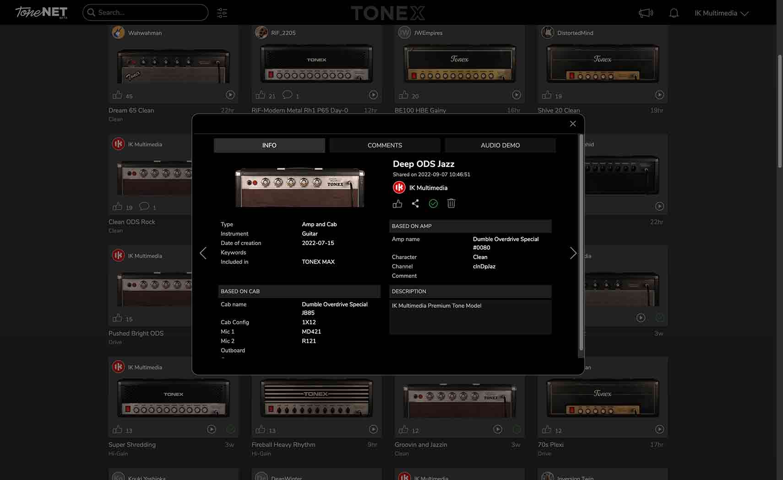
Task: Click the BASED ON AMP section header
Action: coord(470,226)
